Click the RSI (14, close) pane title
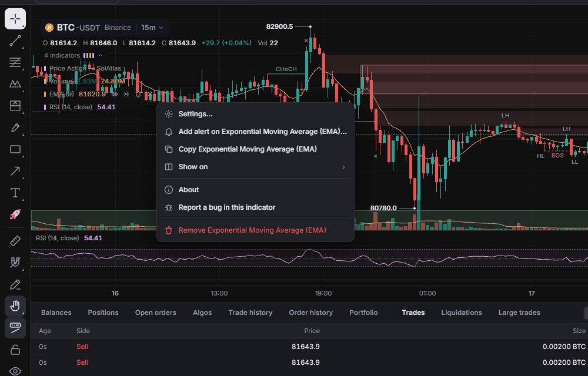 pos(58,238)
